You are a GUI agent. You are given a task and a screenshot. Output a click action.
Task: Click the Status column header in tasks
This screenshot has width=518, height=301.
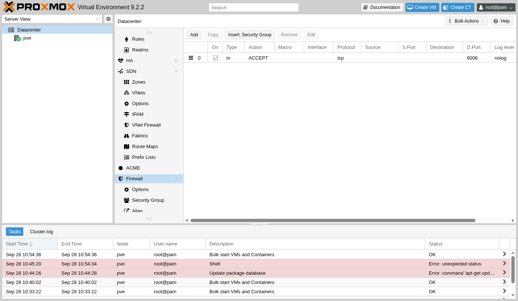click(x=462, y=244)
